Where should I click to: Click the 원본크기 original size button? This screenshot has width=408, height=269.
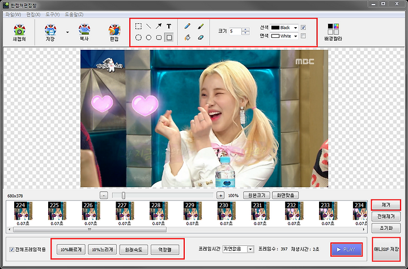tap(257, 195)
